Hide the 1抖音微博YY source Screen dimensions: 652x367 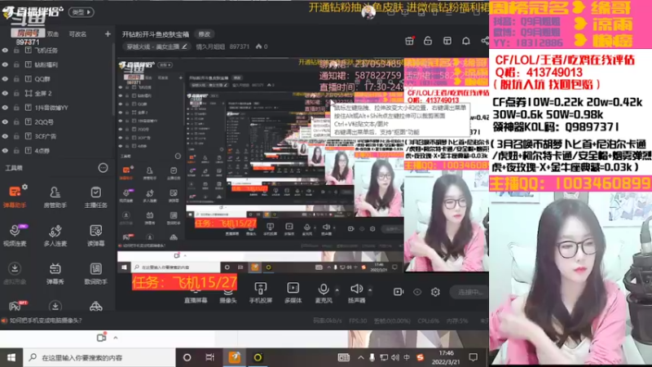[5, 108]
